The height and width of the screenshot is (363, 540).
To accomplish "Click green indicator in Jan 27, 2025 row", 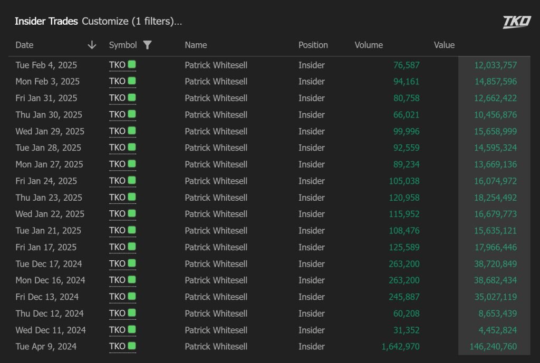I will [x=131, y=164].
